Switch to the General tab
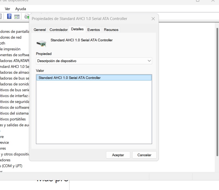 [x=40, y=30]
